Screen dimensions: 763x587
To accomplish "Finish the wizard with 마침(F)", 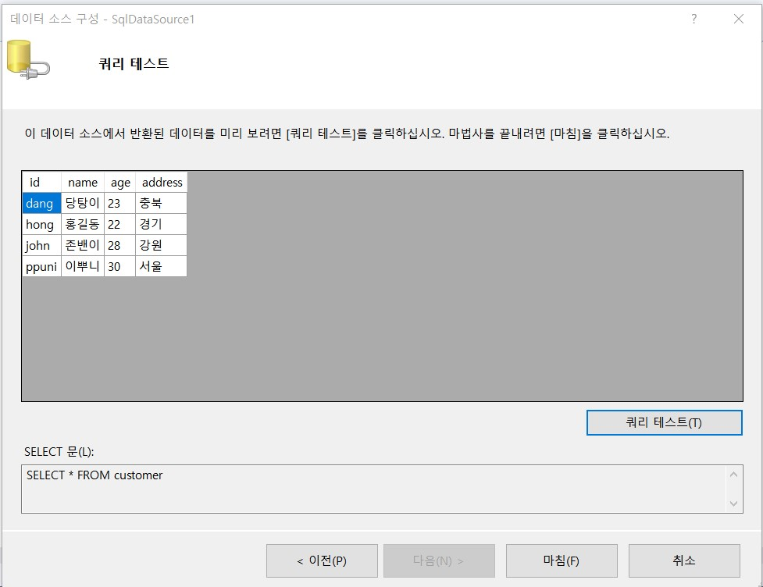I will pos(562,560).
